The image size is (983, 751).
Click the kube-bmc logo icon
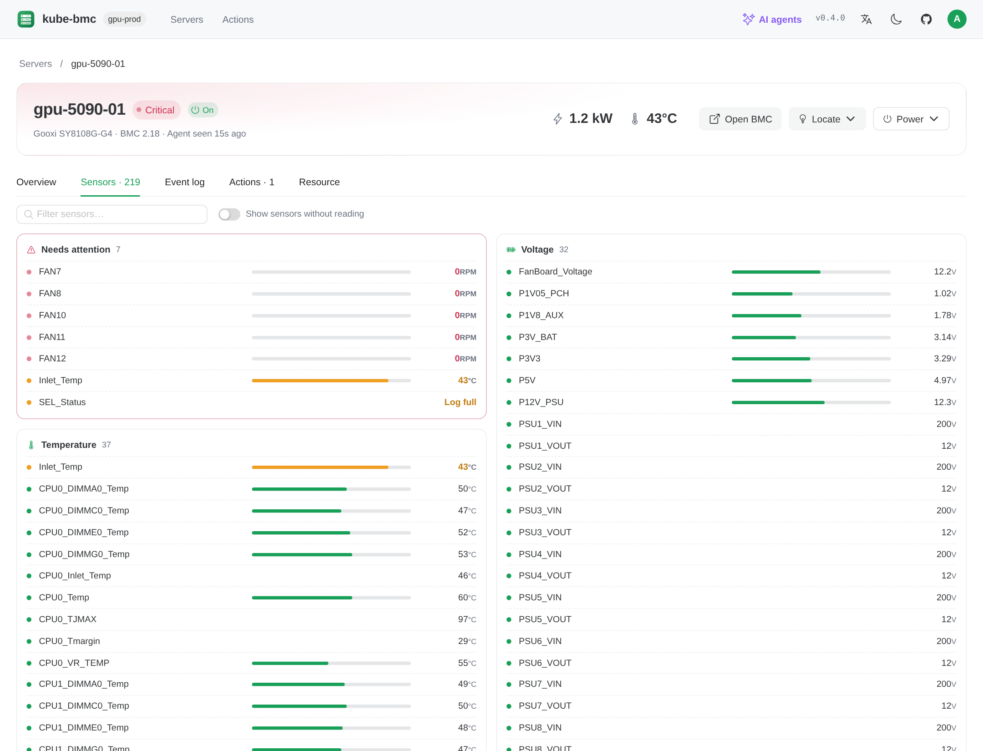pyautogui.click(x=26, y=19)
